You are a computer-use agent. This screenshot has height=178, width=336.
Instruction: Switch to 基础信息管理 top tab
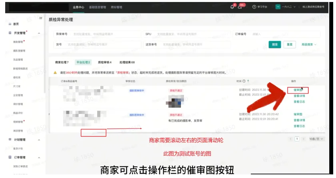point(98,7)
